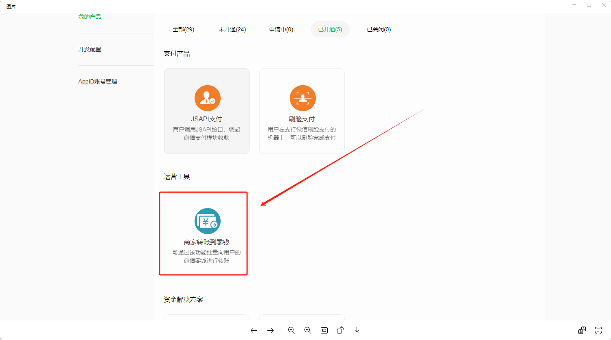This screenshot has height=340, width=611.
Task: Click the extract text (OCR) icon
Action: point(598,330)
